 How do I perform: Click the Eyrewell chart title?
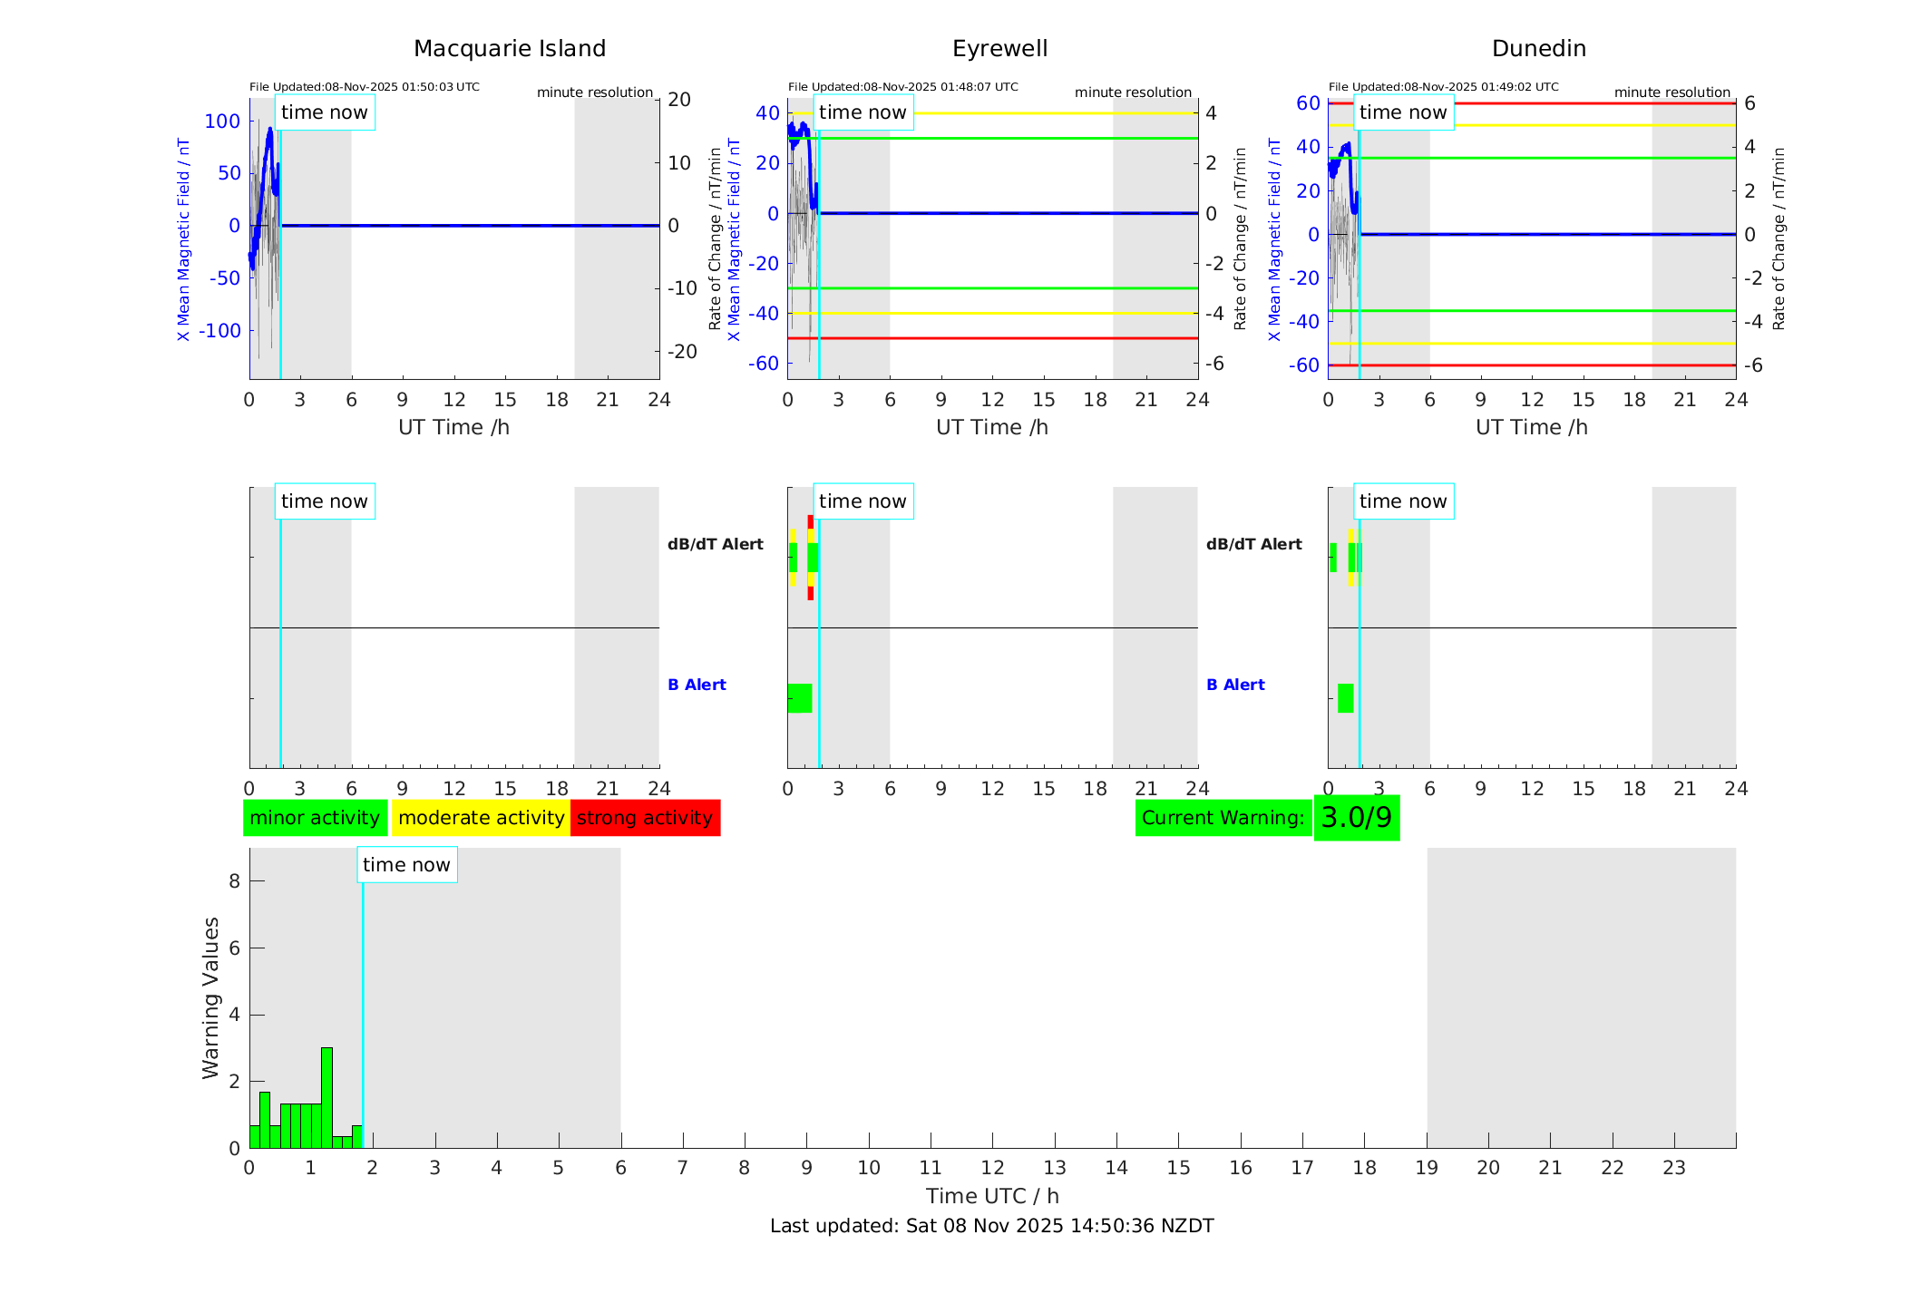click(999, 49)
